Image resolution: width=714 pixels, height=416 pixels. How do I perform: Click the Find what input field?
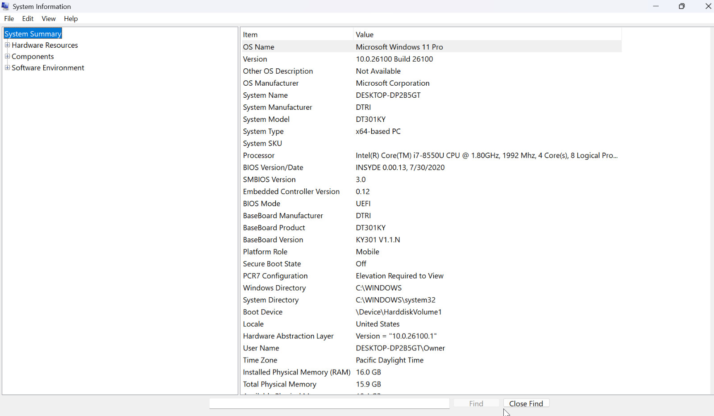329,404
